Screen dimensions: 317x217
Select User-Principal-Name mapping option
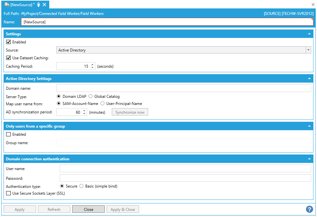tap(102, 104)
